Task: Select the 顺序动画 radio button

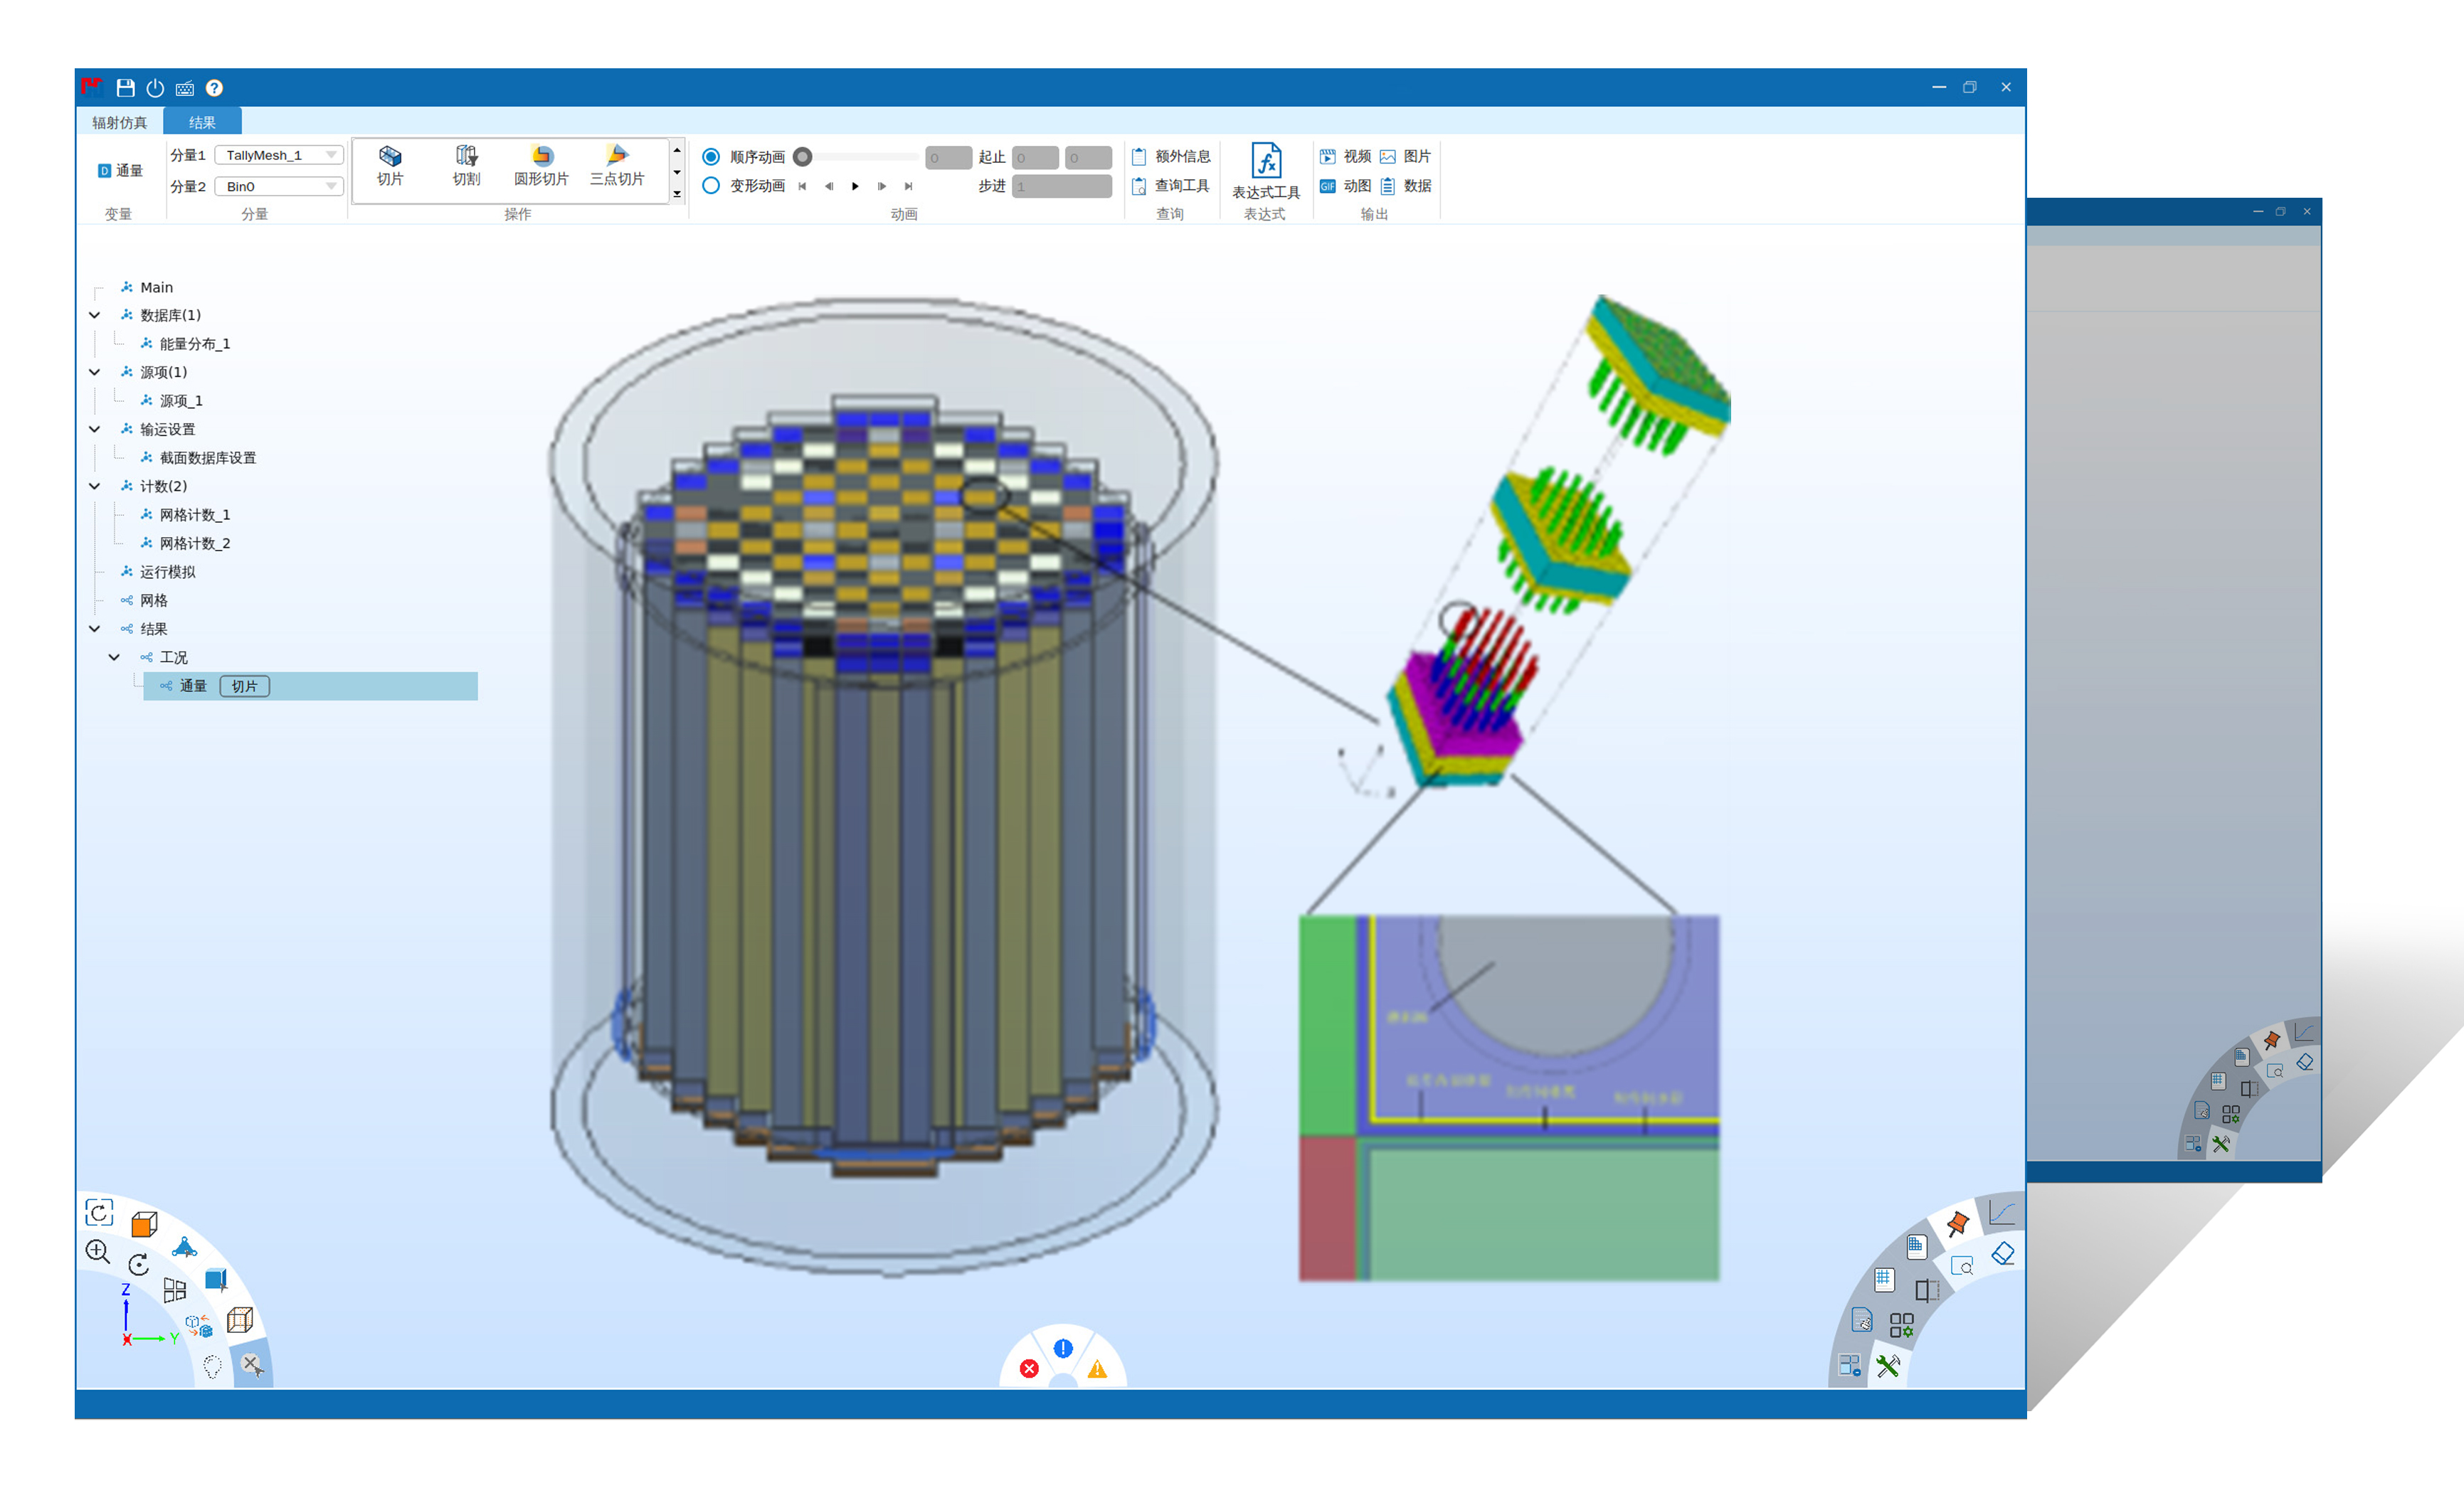Action: click(711, 157)
